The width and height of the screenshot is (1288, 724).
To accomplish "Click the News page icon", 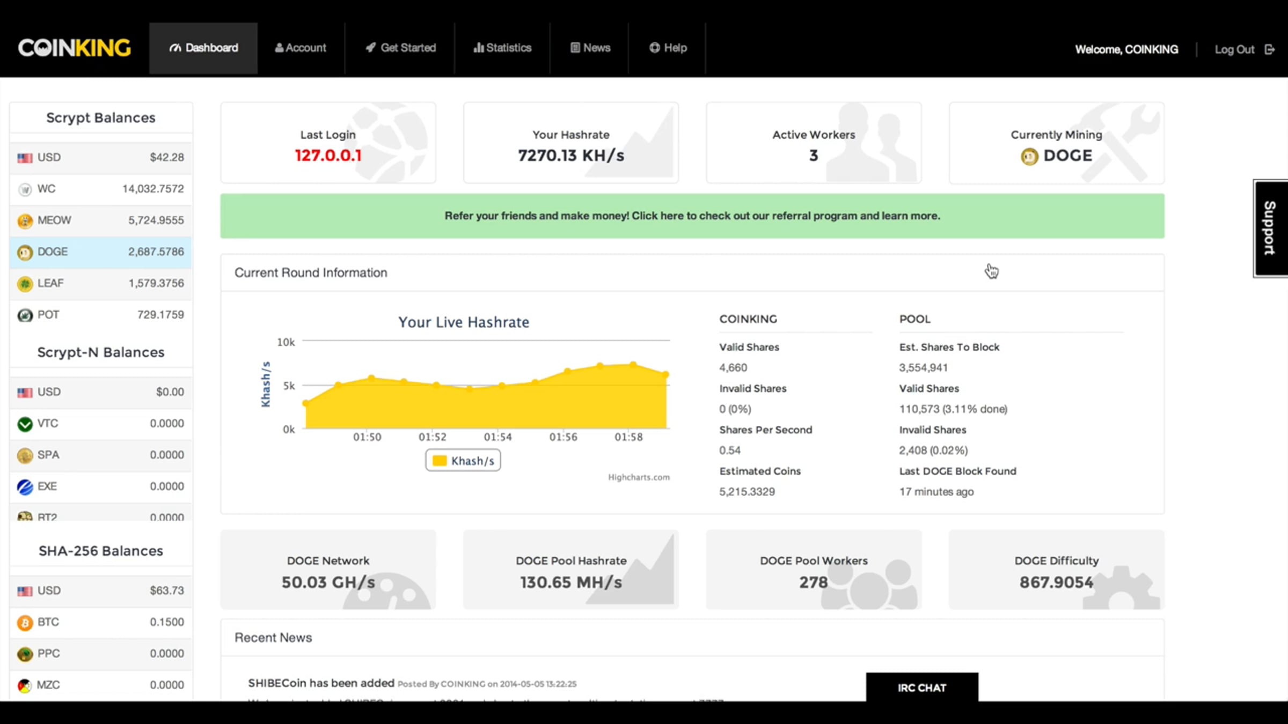I will [575, 48].
